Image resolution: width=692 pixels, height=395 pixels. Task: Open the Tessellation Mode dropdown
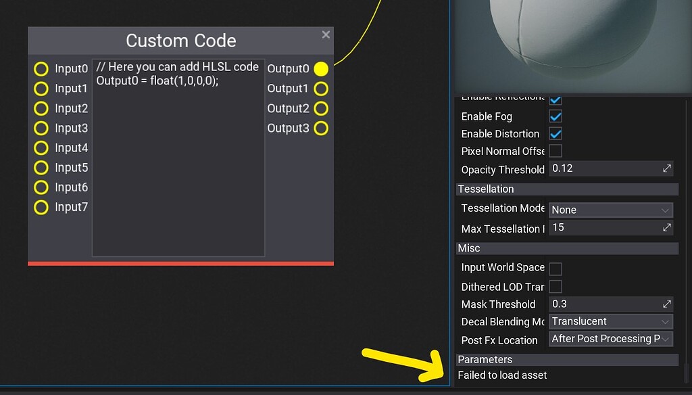coord(610,210)
